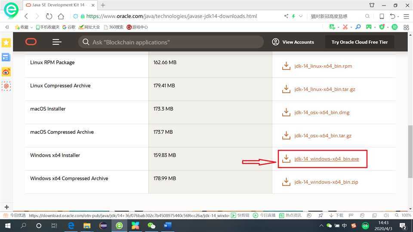Click the address bar URL
The height and width of the screenshot is (232, 413).
172,16
